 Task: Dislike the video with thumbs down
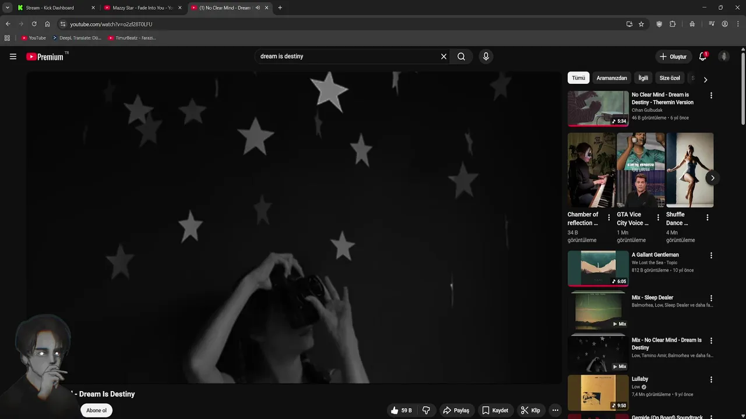click(x=426, y=410)
